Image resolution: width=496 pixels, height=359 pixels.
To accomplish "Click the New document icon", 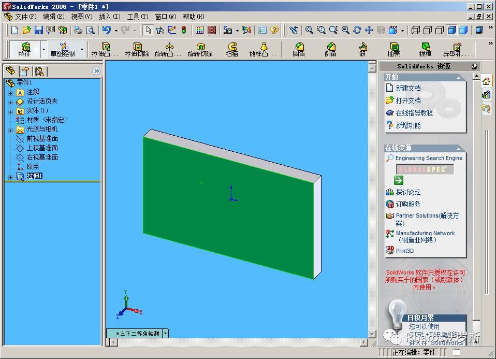I will pos(14,30).
